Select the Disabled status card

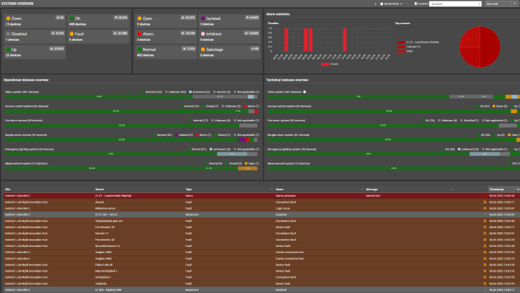34,37
